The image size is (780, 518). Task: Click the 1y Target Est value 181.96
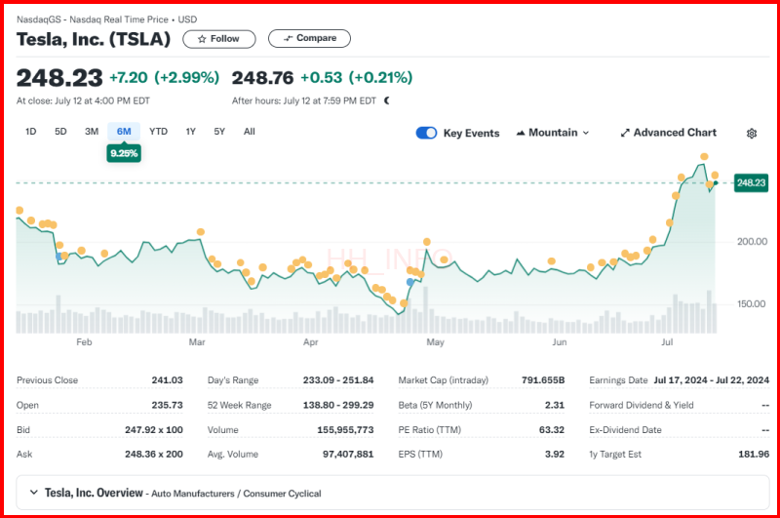coord(754,455)
